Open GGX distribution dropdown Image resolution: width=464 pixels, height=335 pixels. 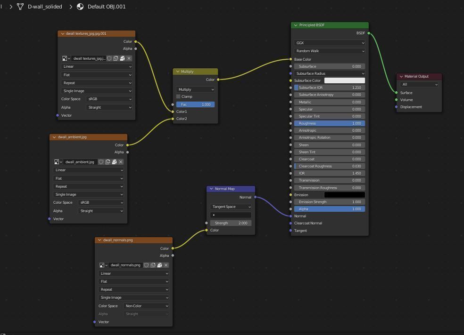pos(330,43)
